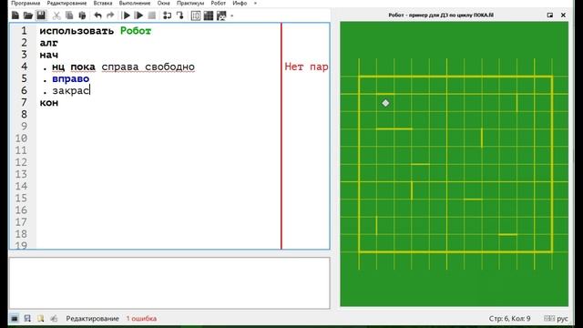Expand the menu bar overflow arrow
Screen dimensions: 583x328
click(x=255, y=3)
